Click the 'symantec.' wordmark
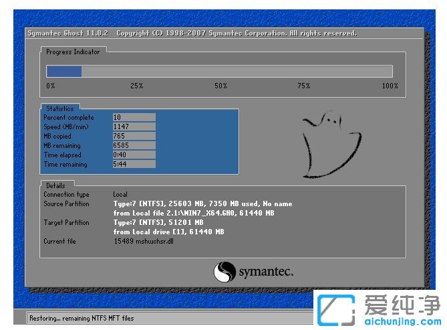 click(x=266, y=272)
